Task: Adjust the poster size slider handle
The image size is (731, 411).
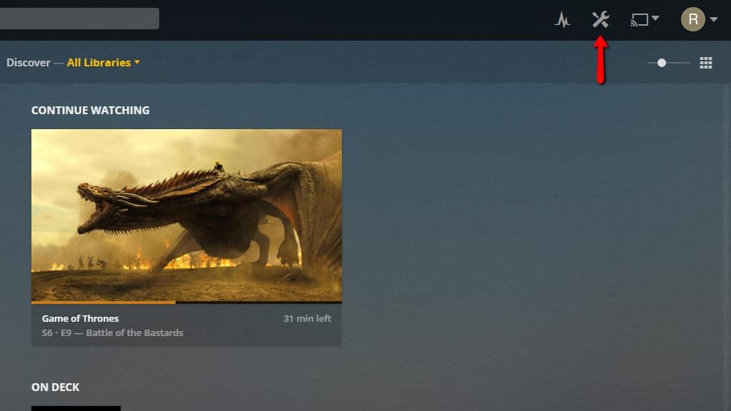Action: click(x=662, y=63)
